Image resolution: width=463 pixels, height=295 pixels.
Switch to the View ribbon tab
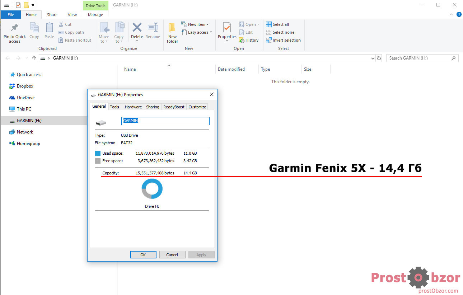coord(72,15)
